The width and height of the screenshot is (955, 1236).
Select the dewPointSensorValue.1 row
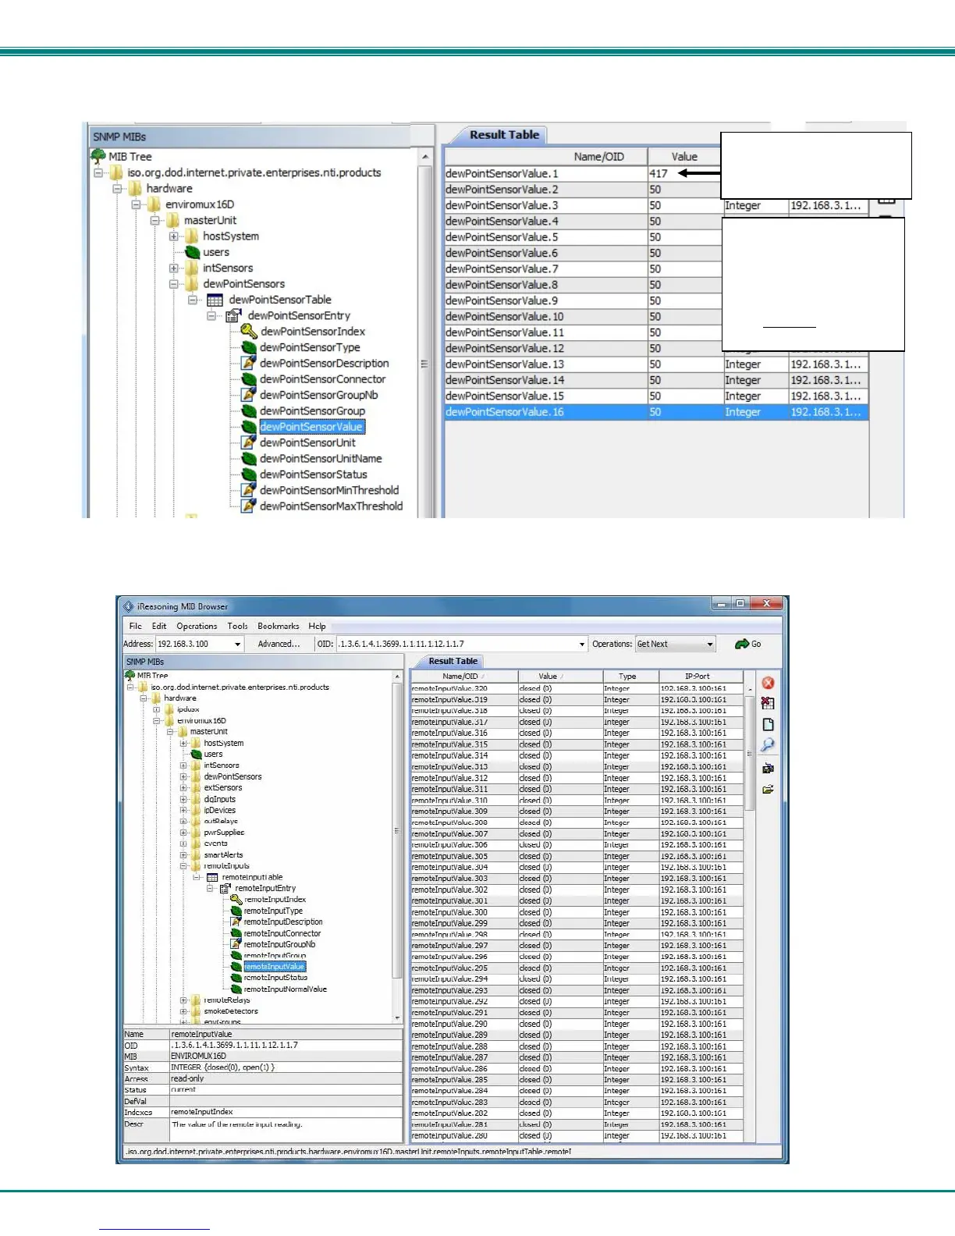coord(582,173)
